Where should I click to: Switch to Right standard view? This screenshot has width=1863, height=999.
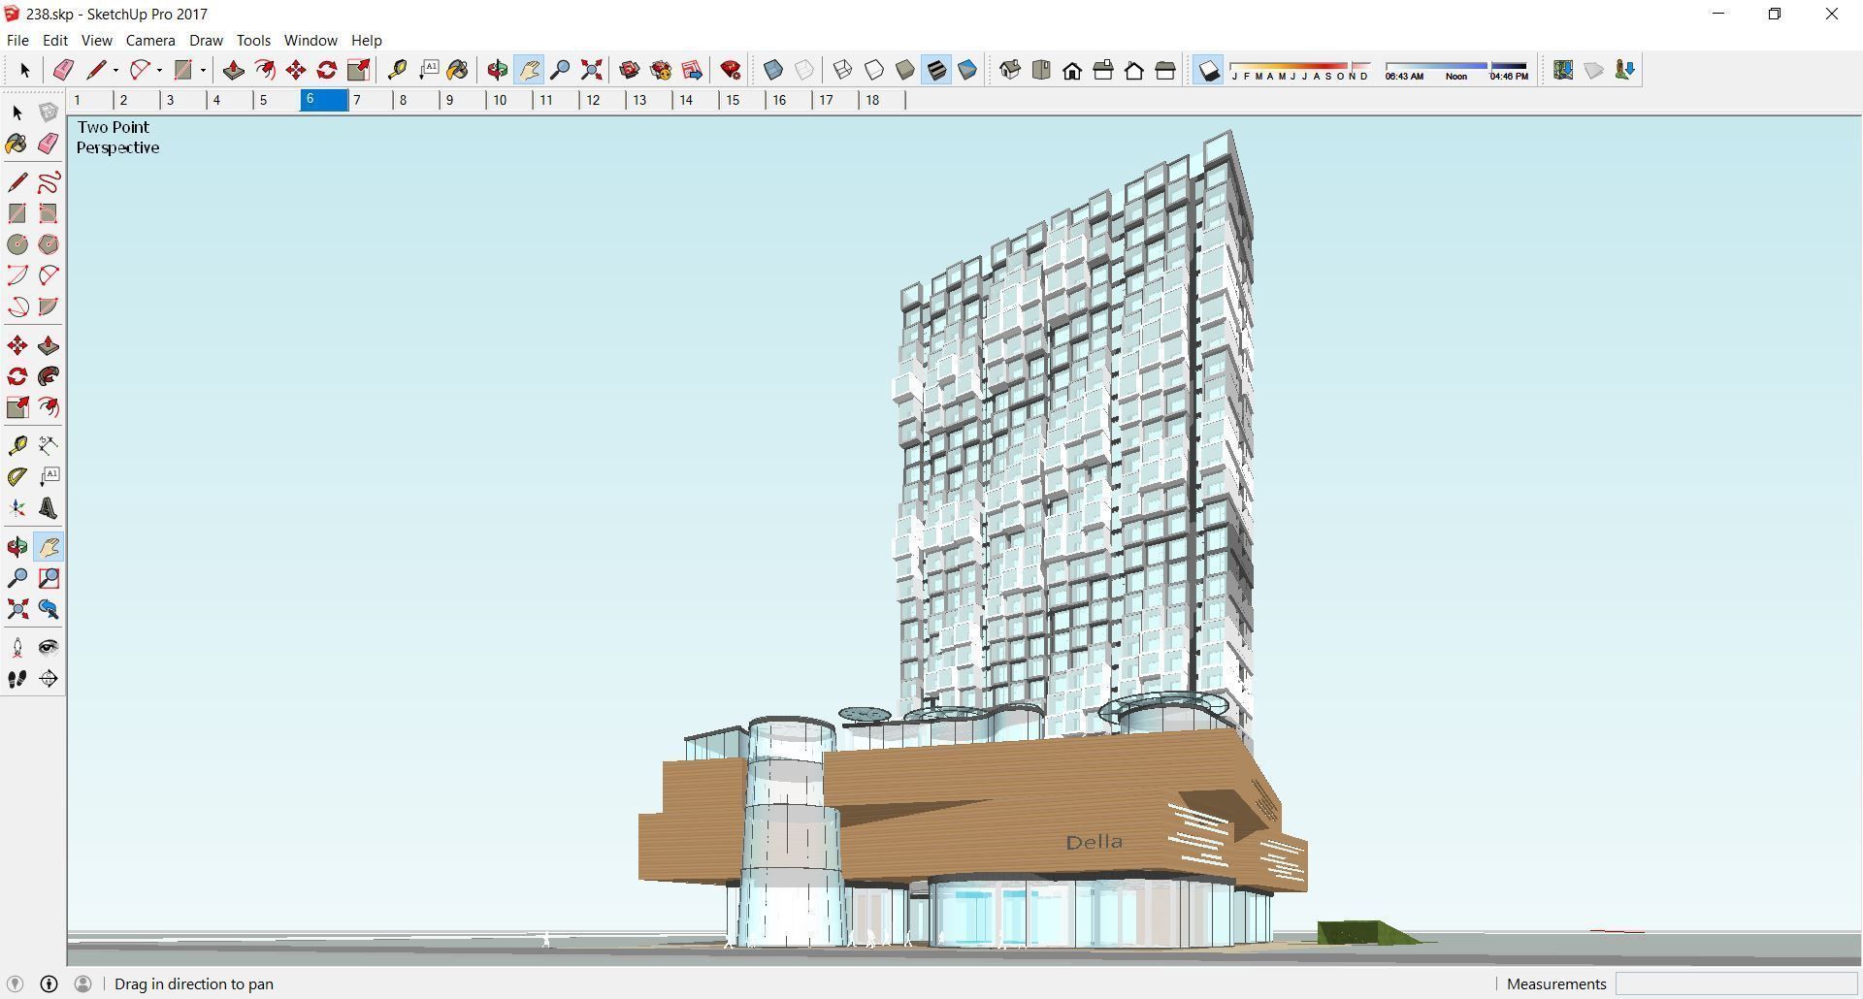click(x=1103, y=70)
